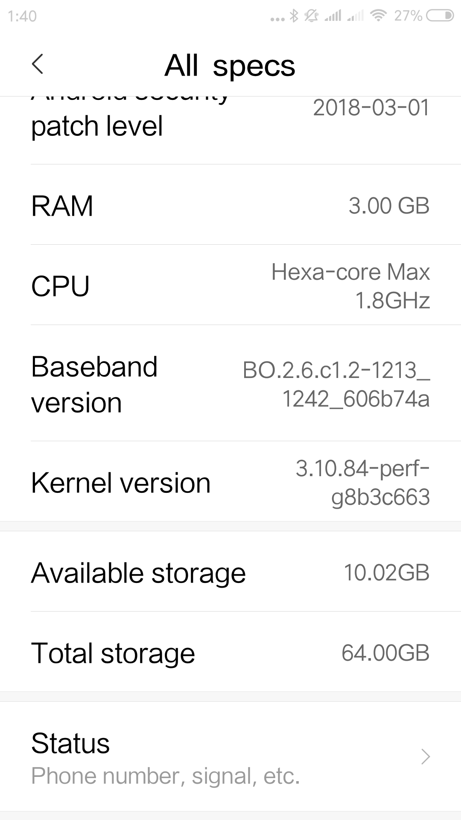
Task: Tap the Kernel version row
Action: [230, 482]
